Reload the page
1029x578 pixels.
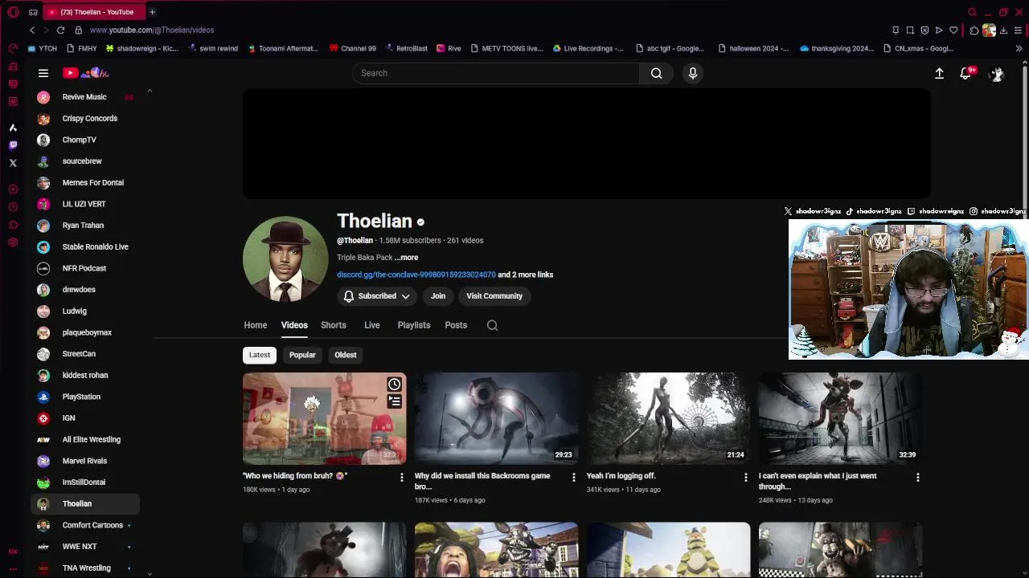[x=60, y=30]
